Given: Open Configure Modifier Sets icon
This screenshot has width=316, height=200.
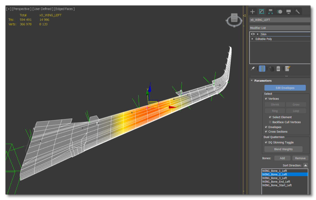Looking at the screenshot, I should click(287, 69).
